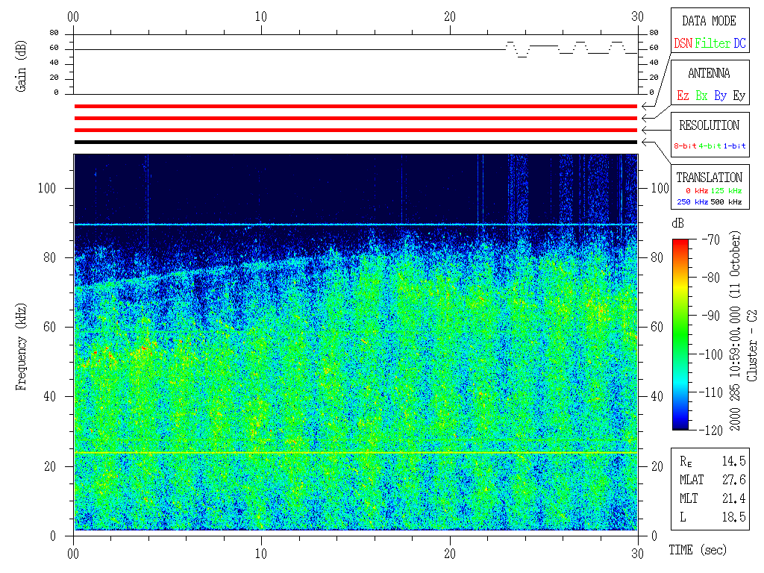This screenshot has height=573, width=764.
Task: Click the red DSN data mode label
Action: point(683,44)
